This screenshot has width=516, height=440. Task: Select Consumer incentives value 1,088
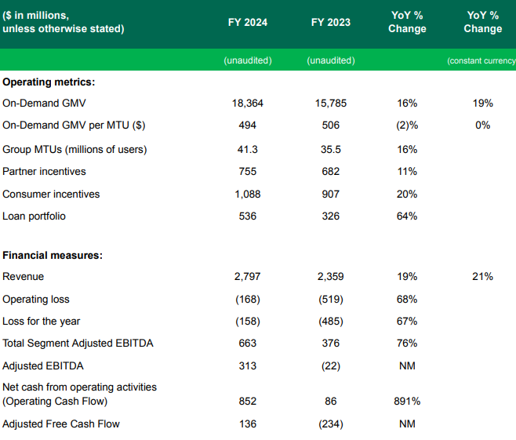245,194
